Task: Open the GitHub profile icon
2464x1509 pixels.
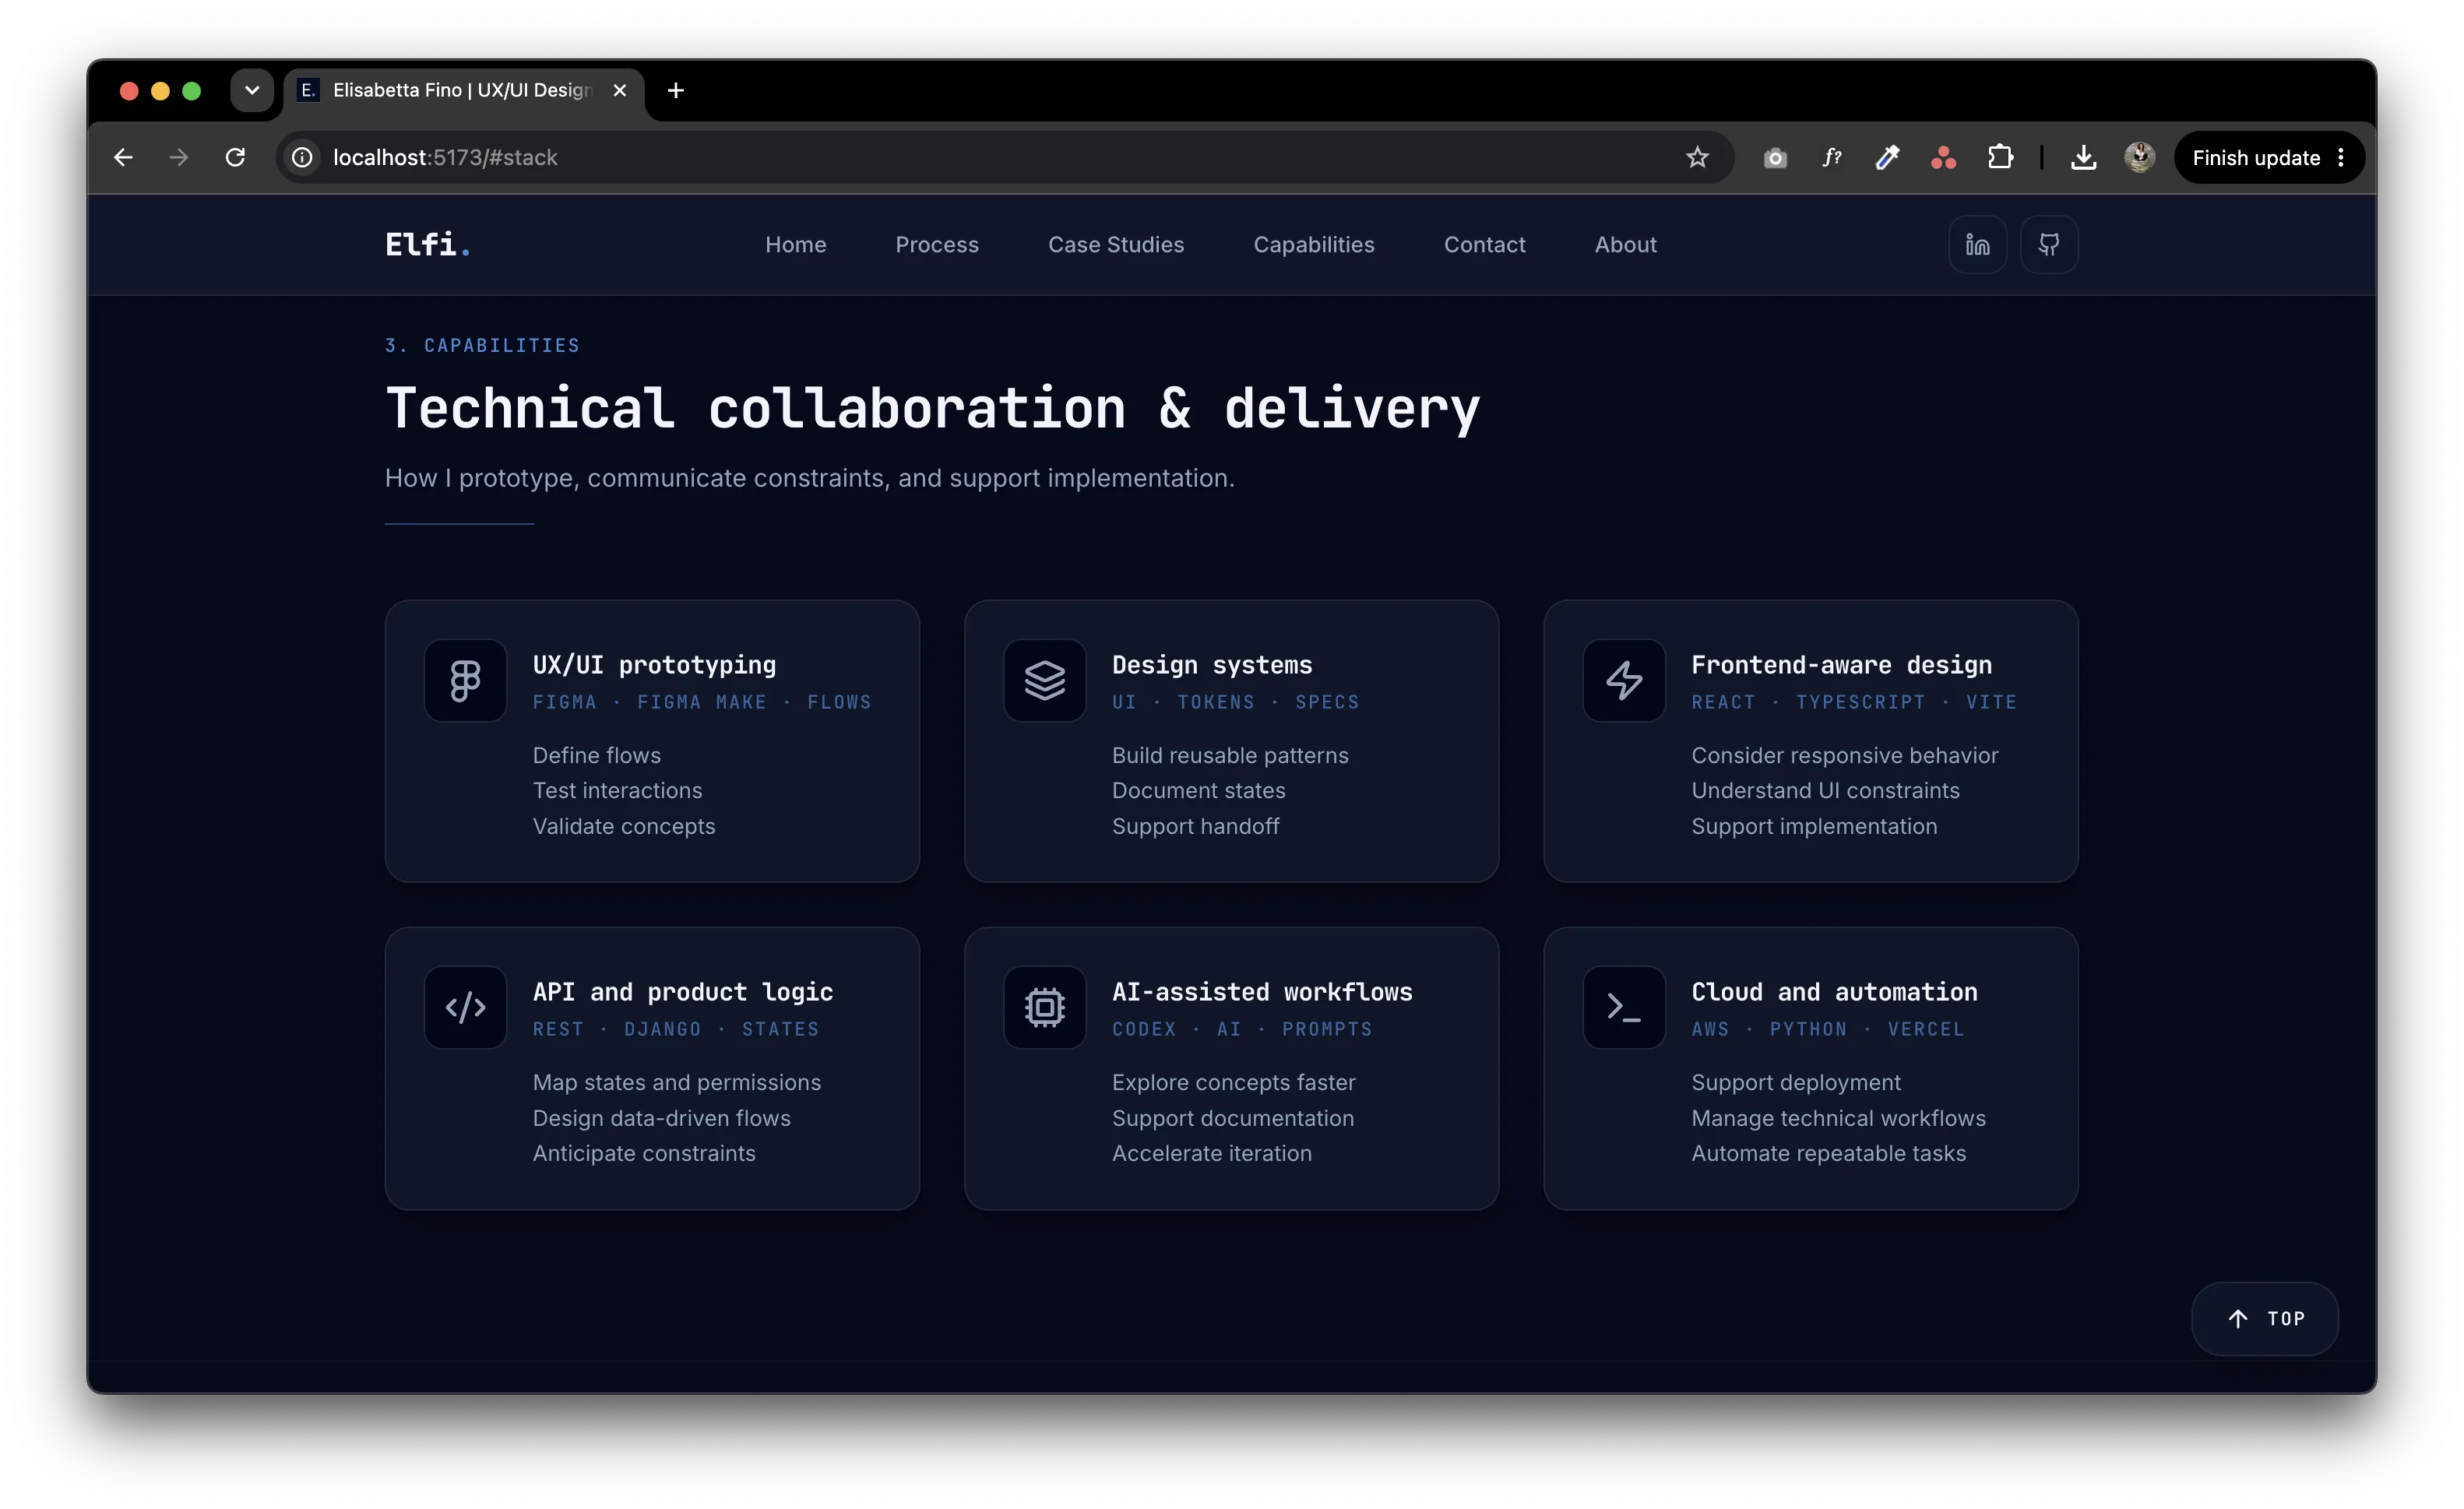Action: coord(2049,244)
